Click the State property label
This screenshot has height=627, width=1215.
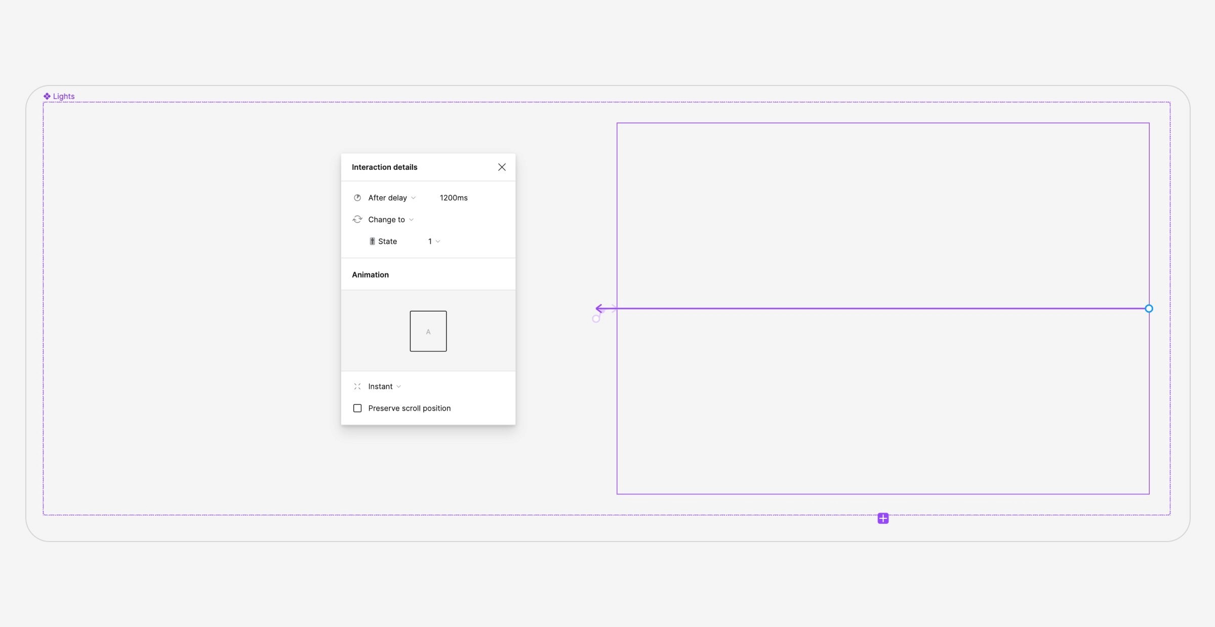(x=387, y=241)
